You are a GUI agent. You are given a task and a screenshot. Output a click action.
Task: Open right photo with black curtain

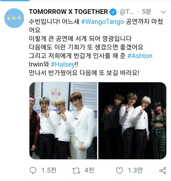(x=132, y=121)
